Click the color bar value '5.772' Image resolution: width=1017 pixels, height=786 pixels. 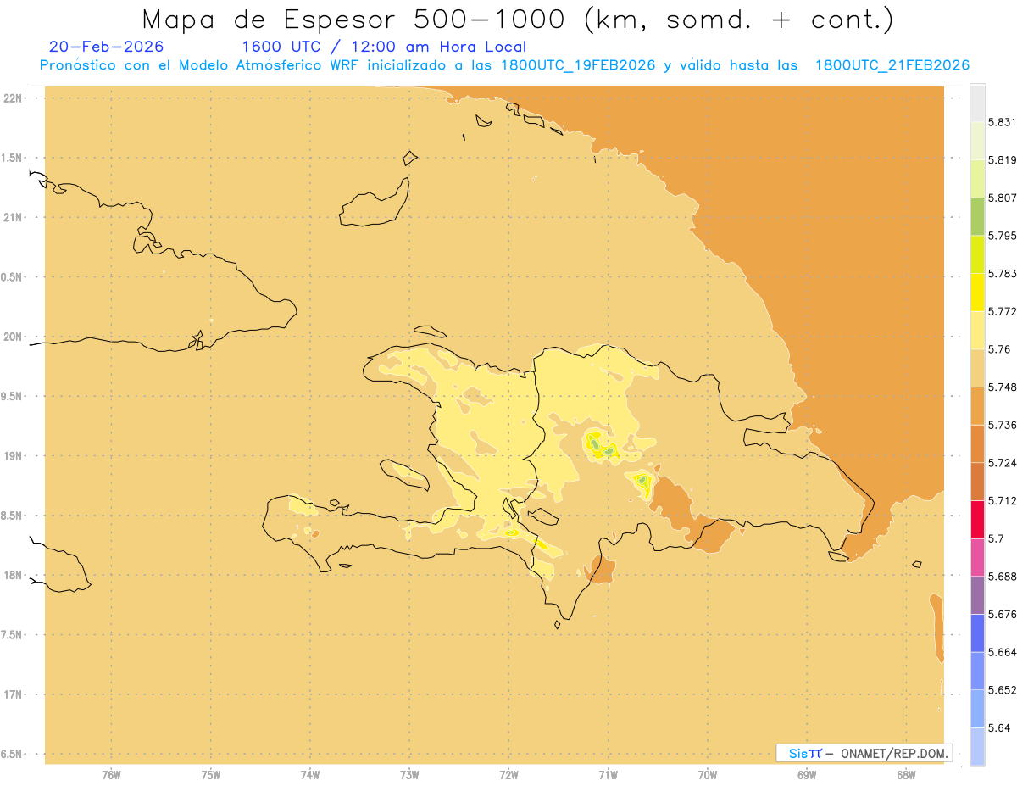coord(1003,311)
